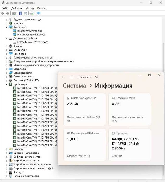
Task: Click the Четци на смарт карти icon
Action: click(11, 176)
